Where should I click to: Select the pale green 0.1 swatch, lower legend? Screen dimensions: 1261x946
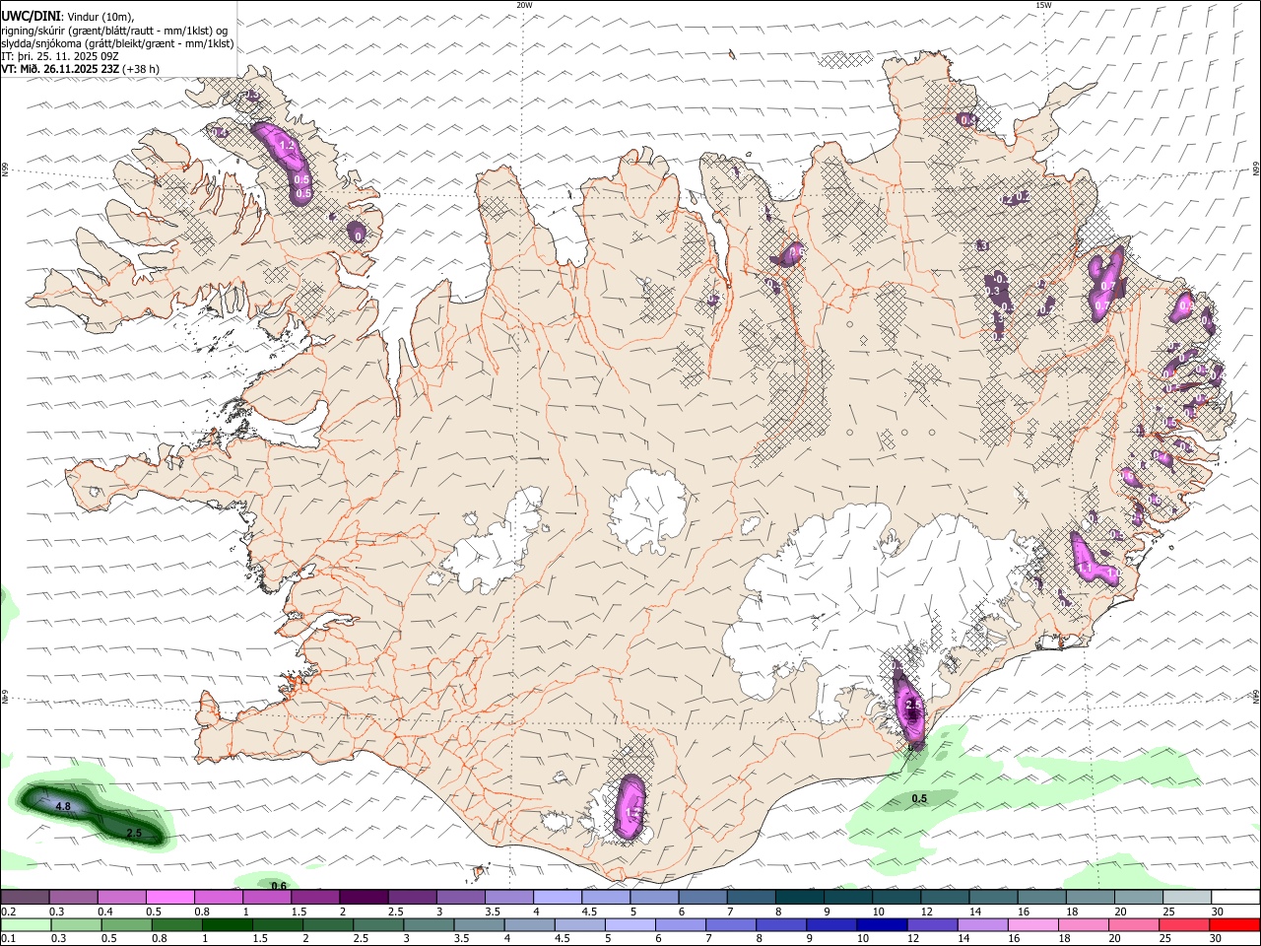pos(27,925)
